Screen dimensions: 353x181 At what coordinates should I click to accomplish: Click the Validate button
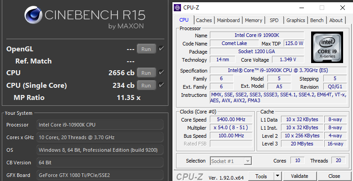click(x=299, y=176)
